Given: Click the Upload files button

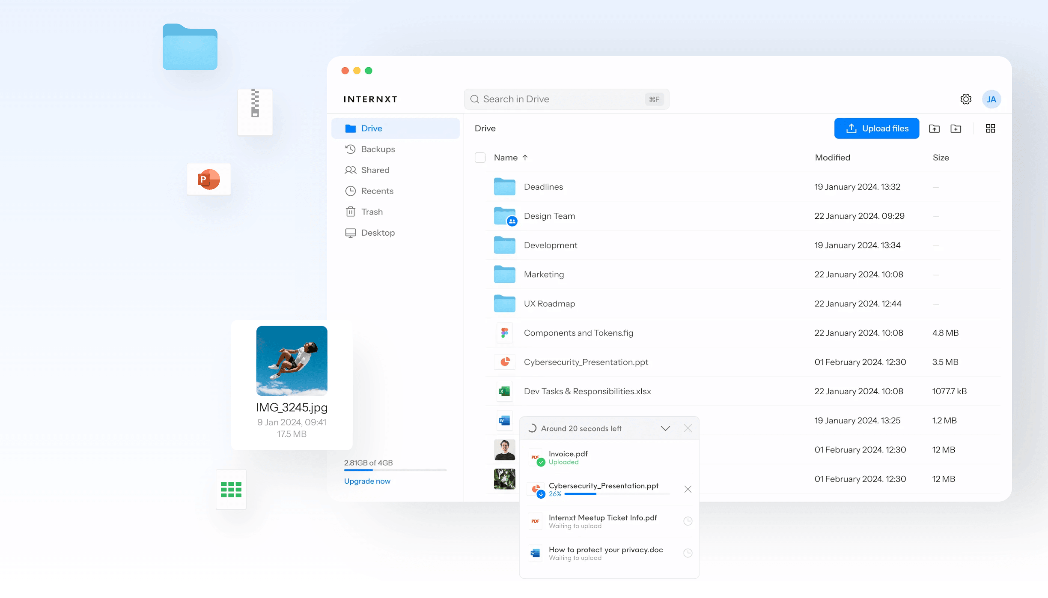Looking at the screenshot, I should tap(877, 128).
